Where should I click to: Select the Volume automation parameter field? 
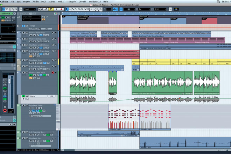tap(38, 96)
